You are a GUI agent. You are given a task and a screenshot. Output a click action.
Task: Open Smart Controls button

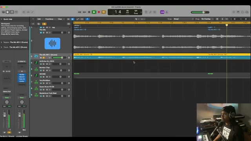click(x=24, y=12)
